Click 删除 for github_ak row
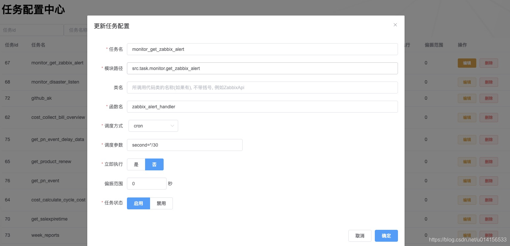This screenshot has width=510, height=246. [x=489, y=98]
